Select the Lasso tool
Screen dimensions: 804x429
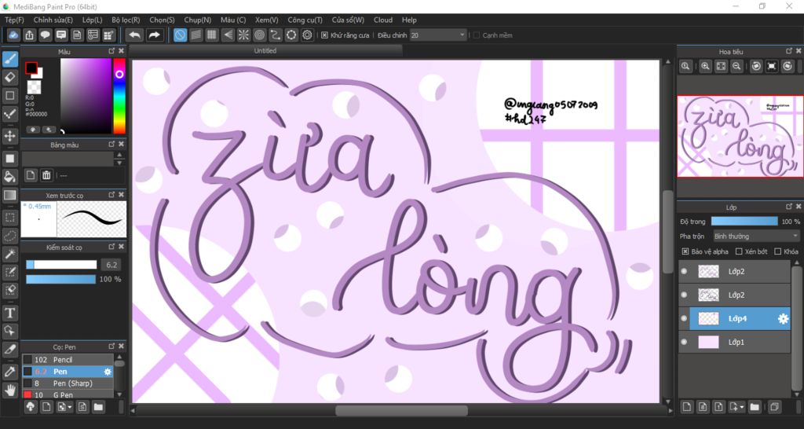(9, 236)
